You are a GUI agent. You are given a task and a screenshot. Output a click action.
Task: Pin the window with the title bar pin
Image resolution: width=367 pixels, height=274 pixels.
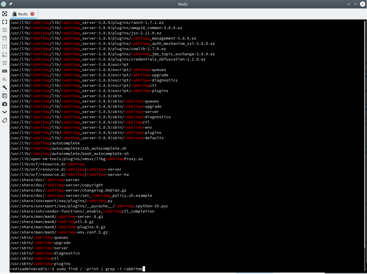[11, 4]
